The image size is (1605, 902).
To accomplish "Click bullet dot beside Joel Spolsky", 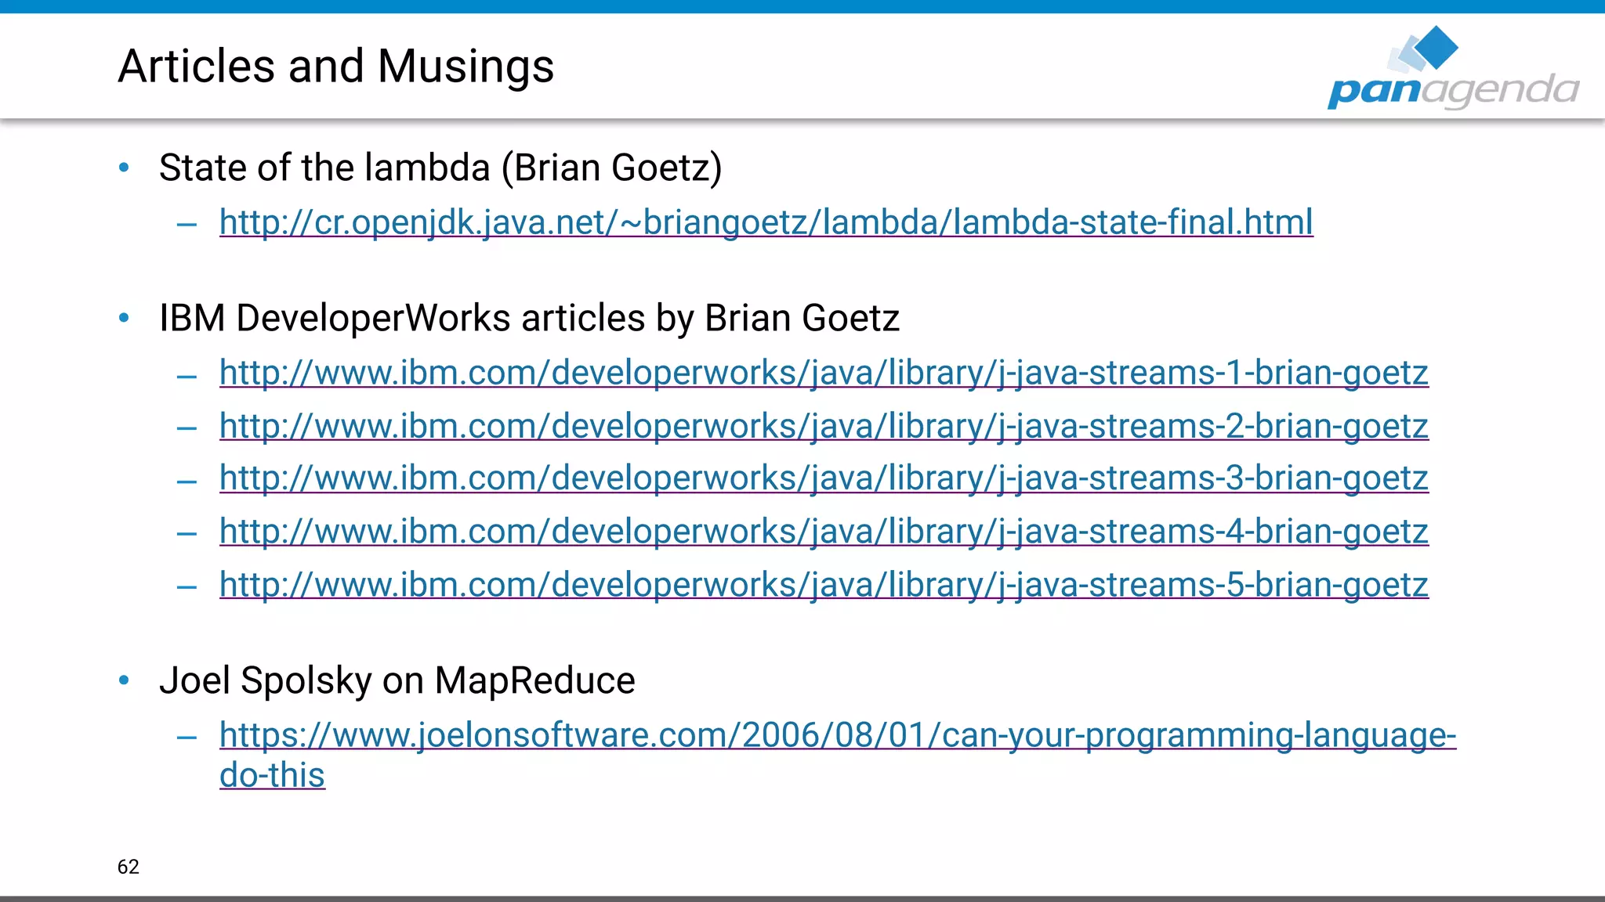I will (124, 680).
